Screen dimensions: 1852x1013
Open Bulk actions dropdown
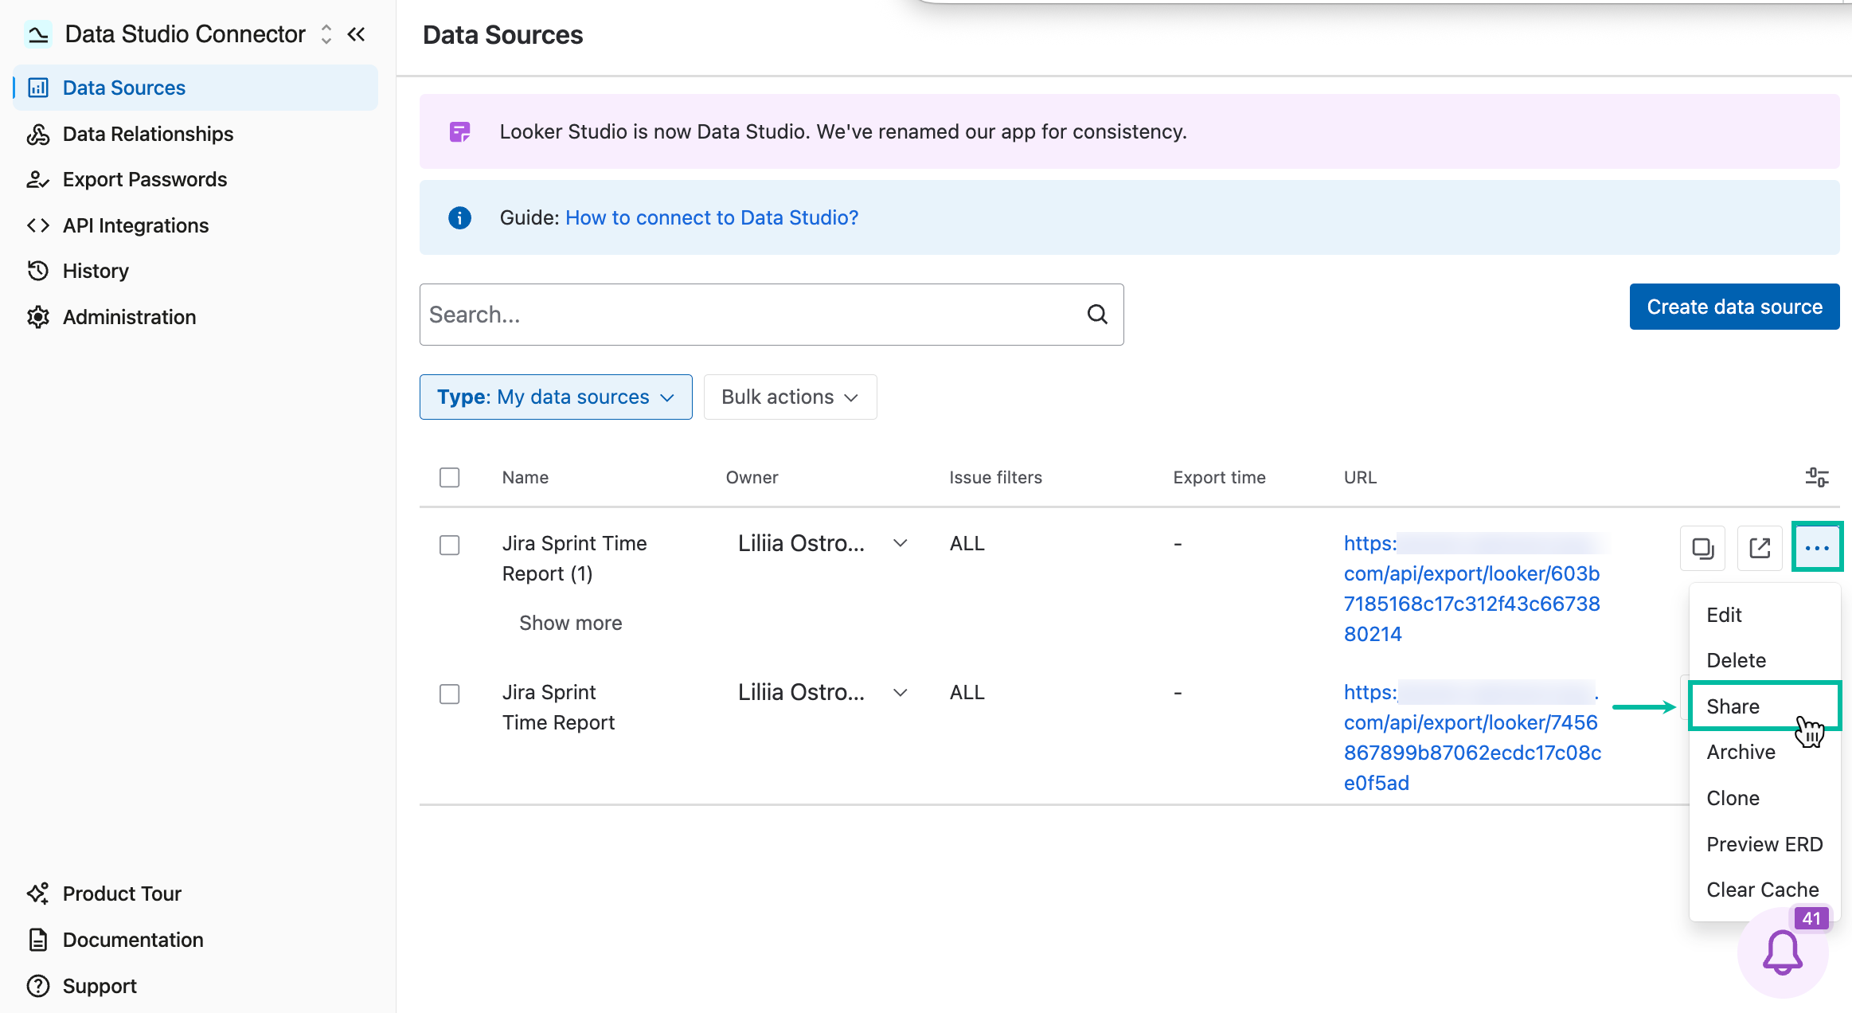tap(790, 397)
